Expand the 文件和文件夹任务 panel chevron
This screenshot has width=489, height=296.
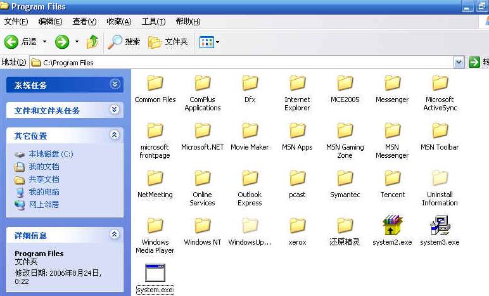[115, 110]
